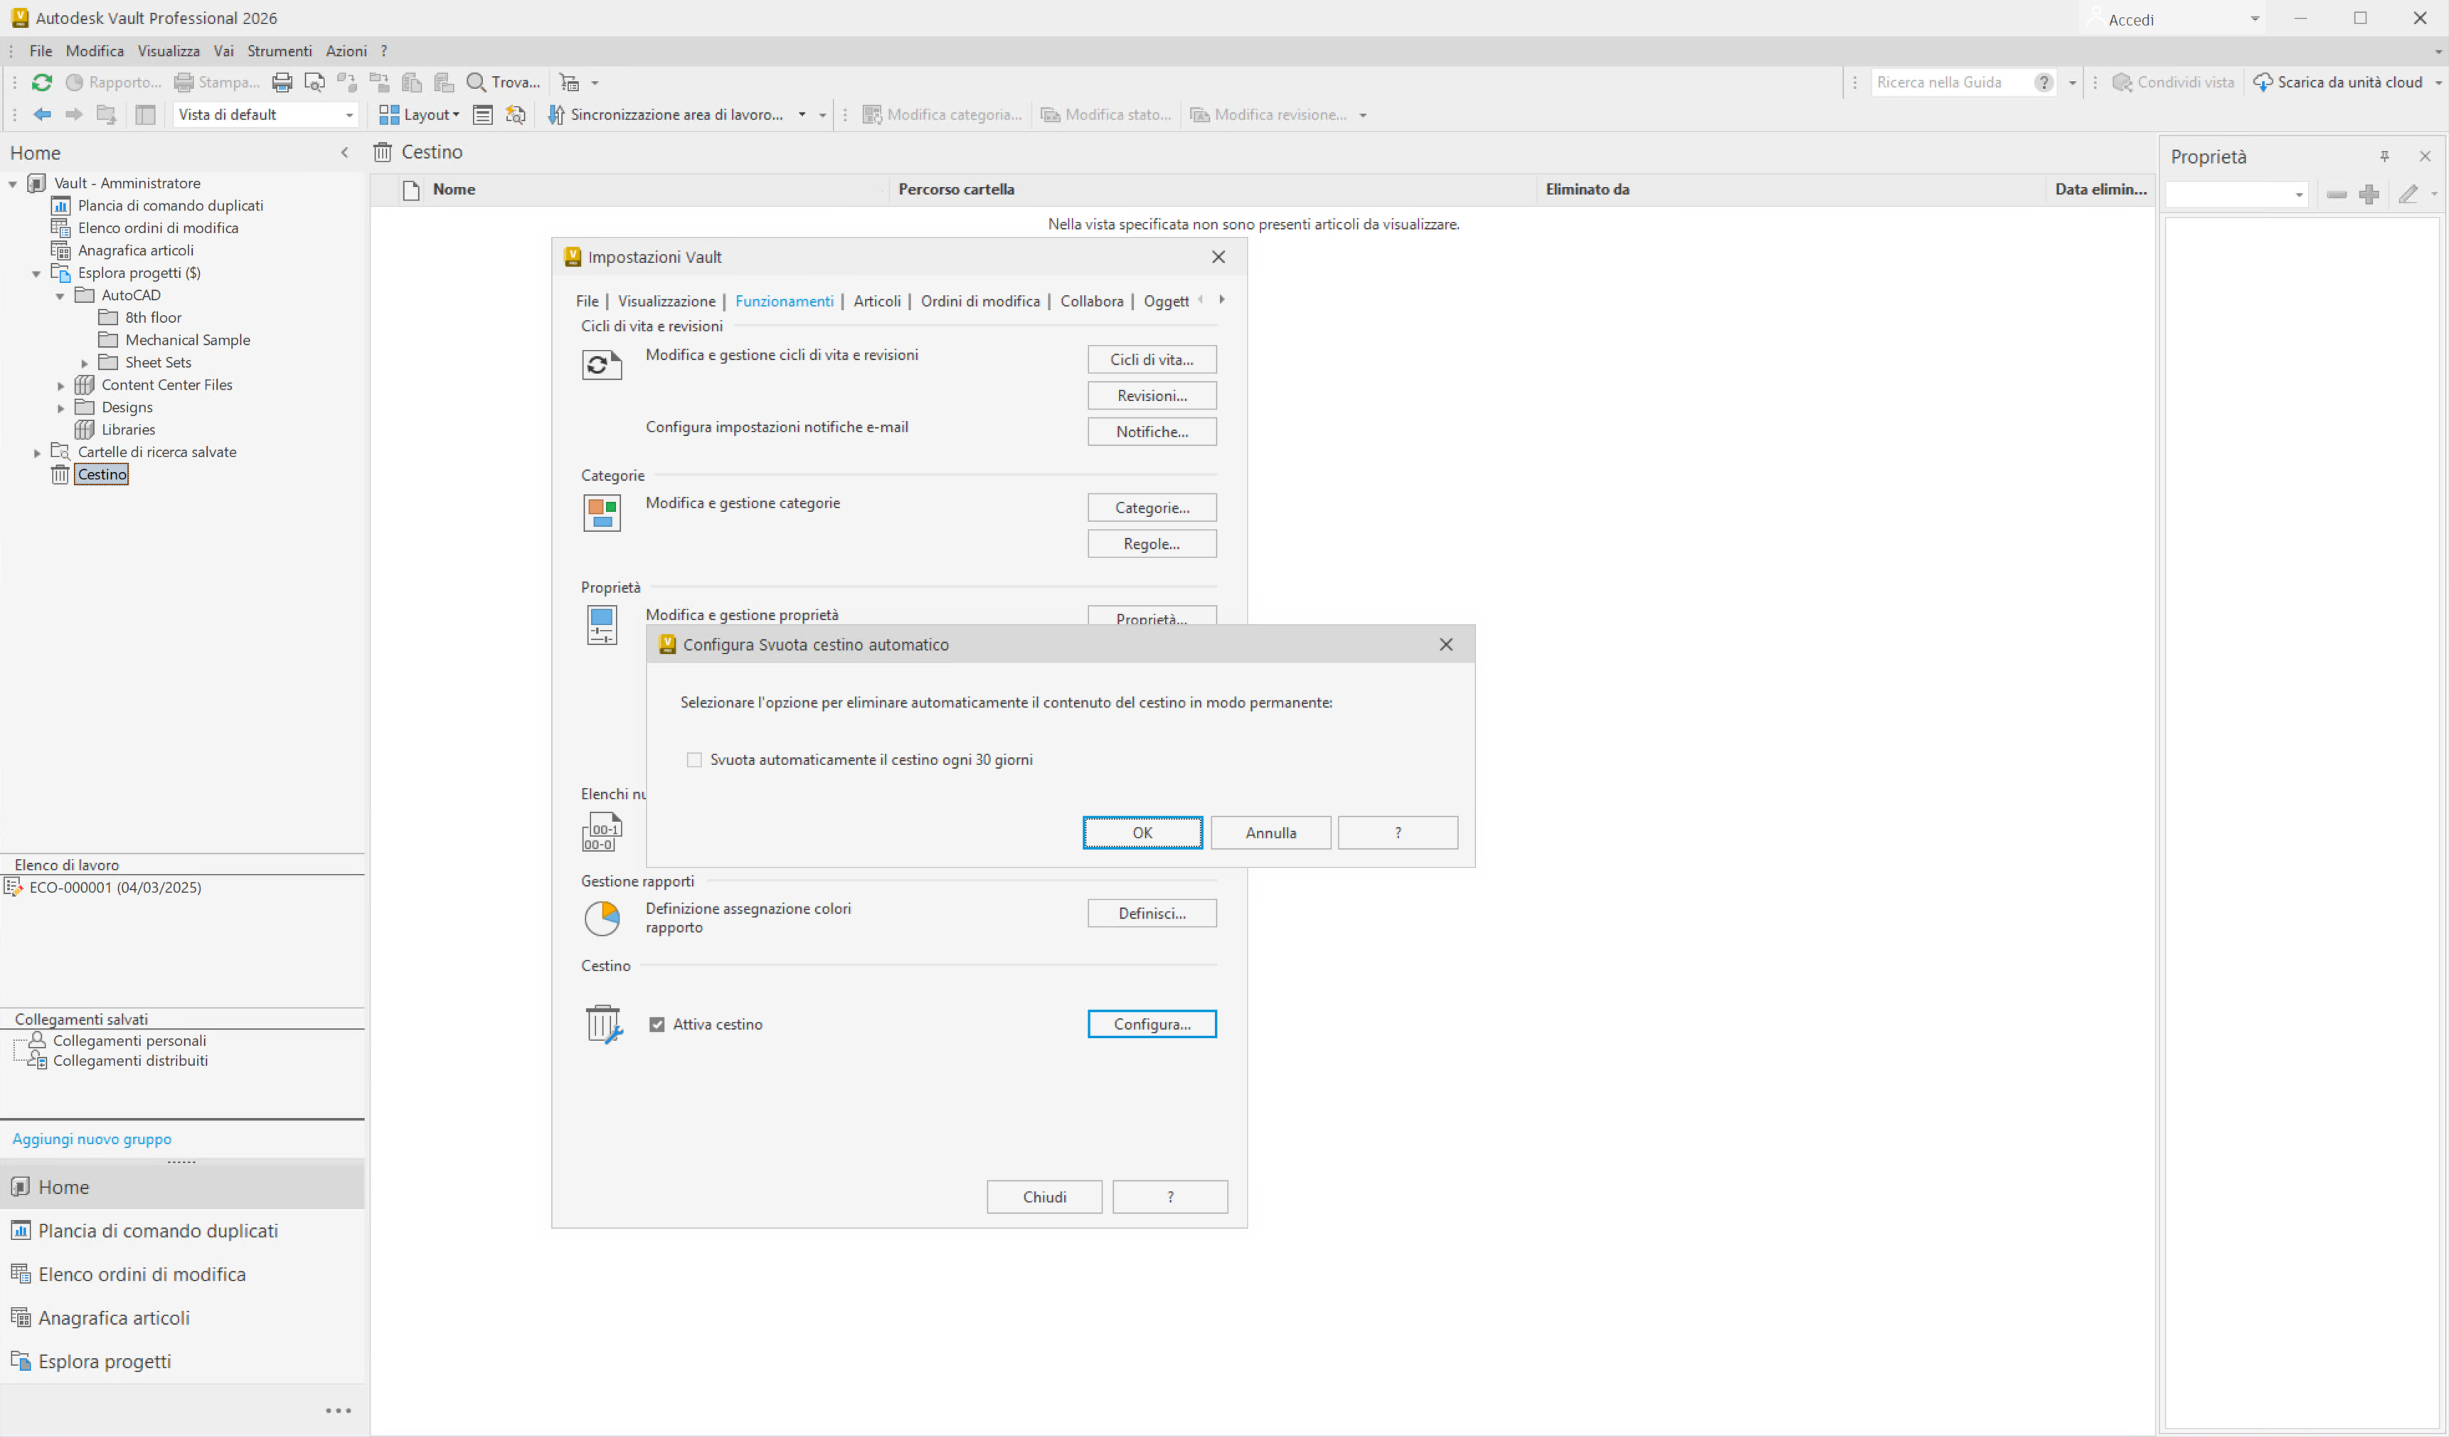Enable Svuota automaticamente il cestino checkbox
This screenshot has height=1437, width=2449.
(x=694, y=760)
